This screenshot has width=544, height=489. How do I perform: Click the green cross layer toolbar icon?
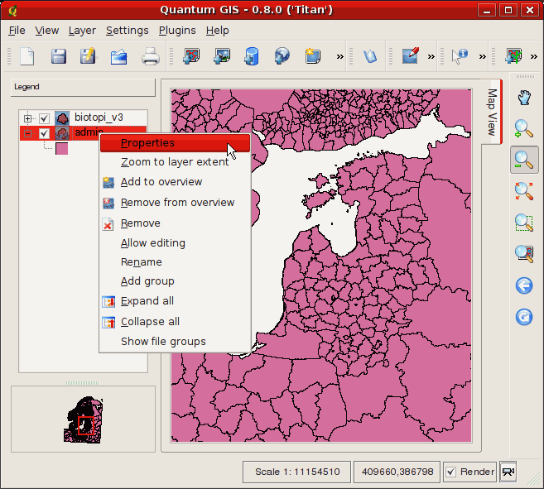(x=514, y=56)
